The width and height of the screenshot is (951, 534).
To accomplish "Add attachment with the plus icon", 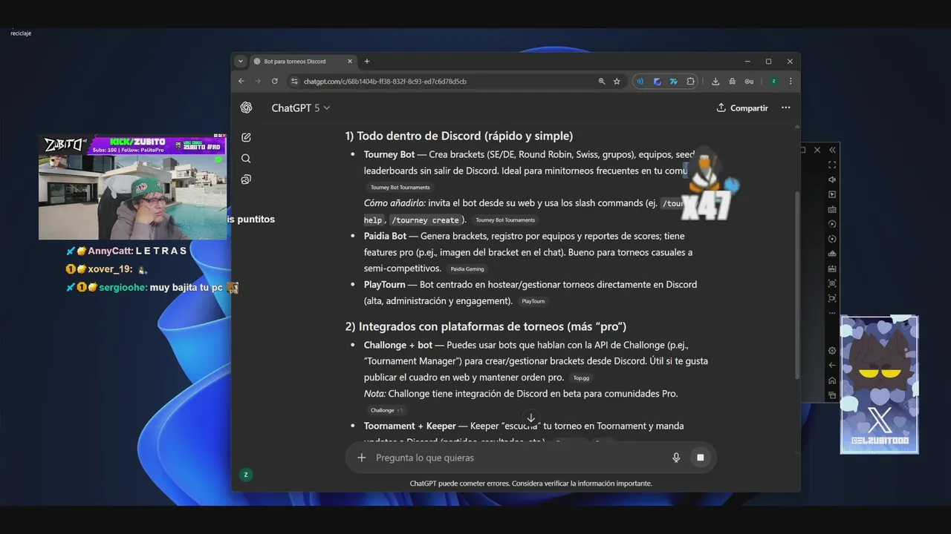I will click(x=362, y=458).
